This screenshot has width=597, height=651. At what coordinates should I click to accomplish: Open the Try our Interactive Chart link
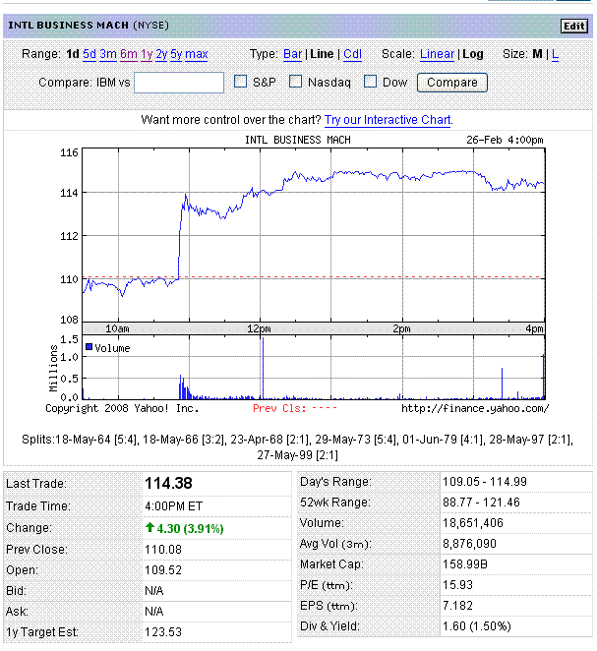tap(388, 120)
